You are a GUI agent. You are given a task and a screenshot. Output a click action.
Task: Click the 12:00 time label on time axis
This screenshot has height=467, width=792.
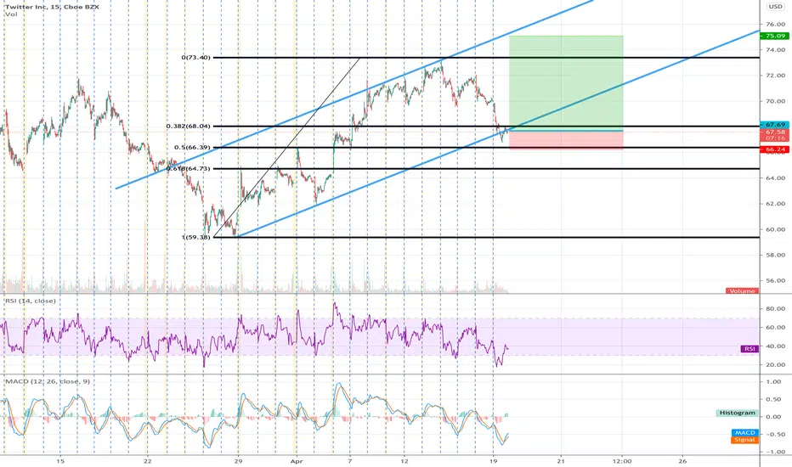coord(622,461)
